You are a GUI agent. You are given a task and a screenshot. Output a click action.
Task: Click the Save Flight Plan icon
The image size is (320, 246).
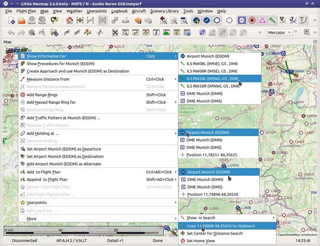tap(32, 21)
